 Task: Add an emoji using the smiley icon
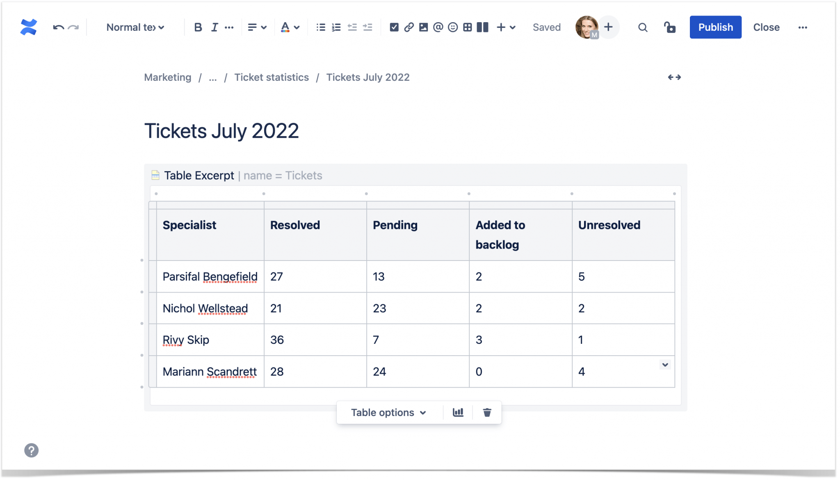click(x=453, y=27)
